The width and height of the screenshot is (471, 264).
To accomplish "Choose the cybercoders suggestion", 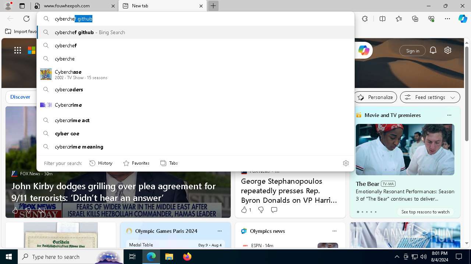I will pos(196,89).
